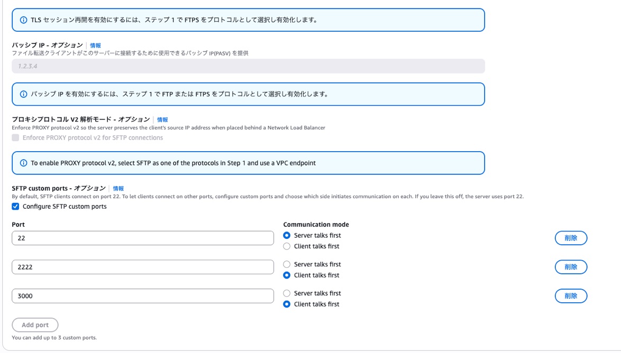Click info icon in passive IP notice
The width and height of the screenshot is (621, 353).
[x=23, y=94]
